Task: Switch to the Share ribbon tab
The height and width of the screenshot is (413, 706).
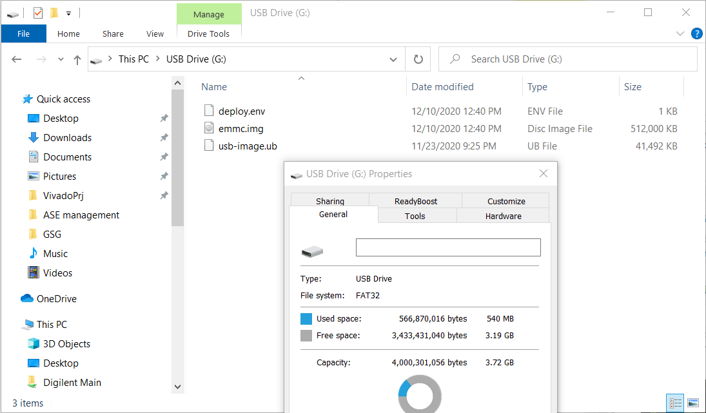Action: tap(113, 34)
